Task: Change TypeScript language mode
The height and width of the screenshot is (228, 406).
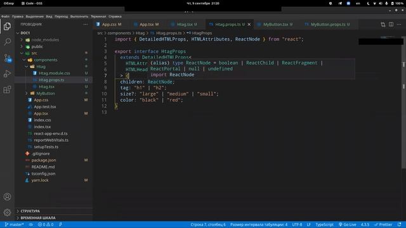Action: (324, 224)
